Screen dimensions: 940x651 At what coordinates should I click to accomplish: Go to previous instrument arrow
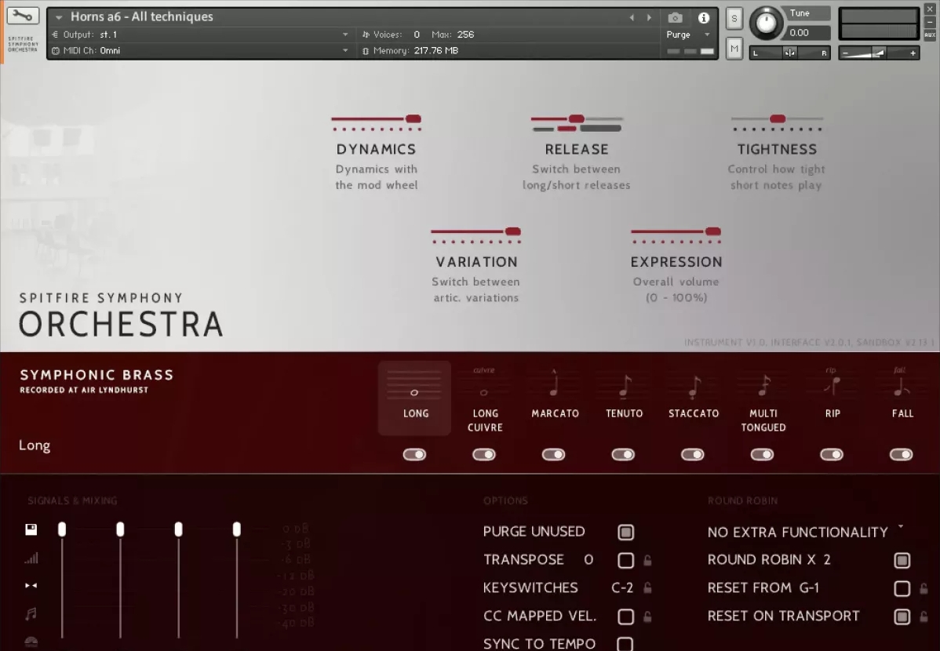pos(632,18)
